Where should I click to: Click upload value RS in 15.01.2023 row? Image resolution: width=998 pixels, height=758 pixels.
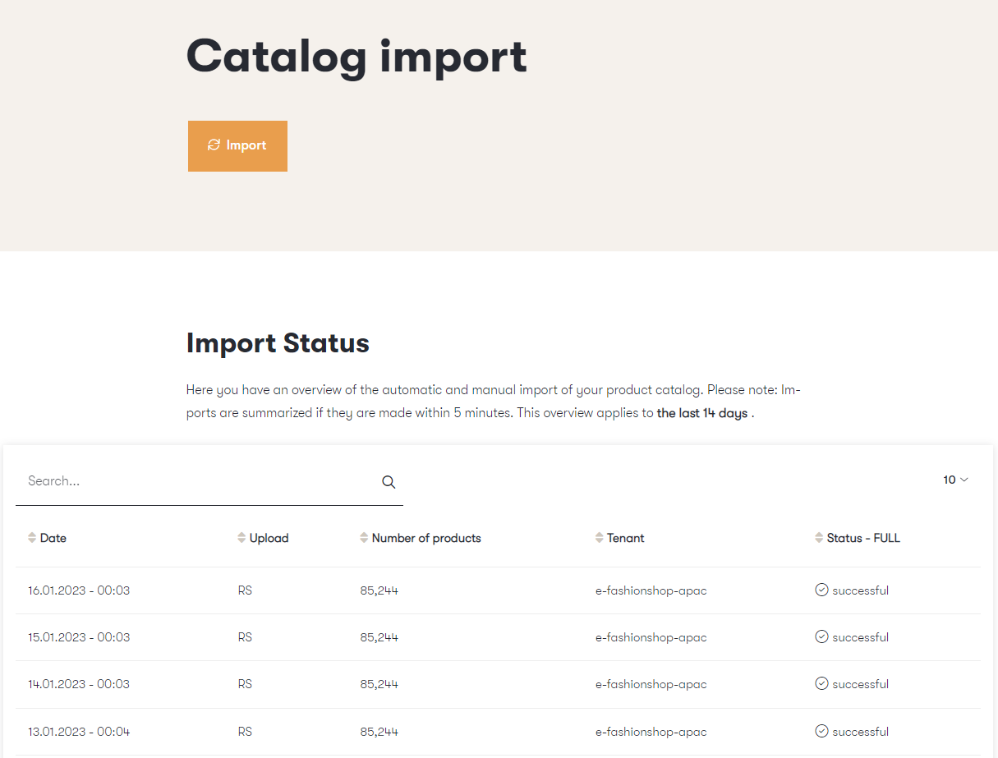coord(245,637)
